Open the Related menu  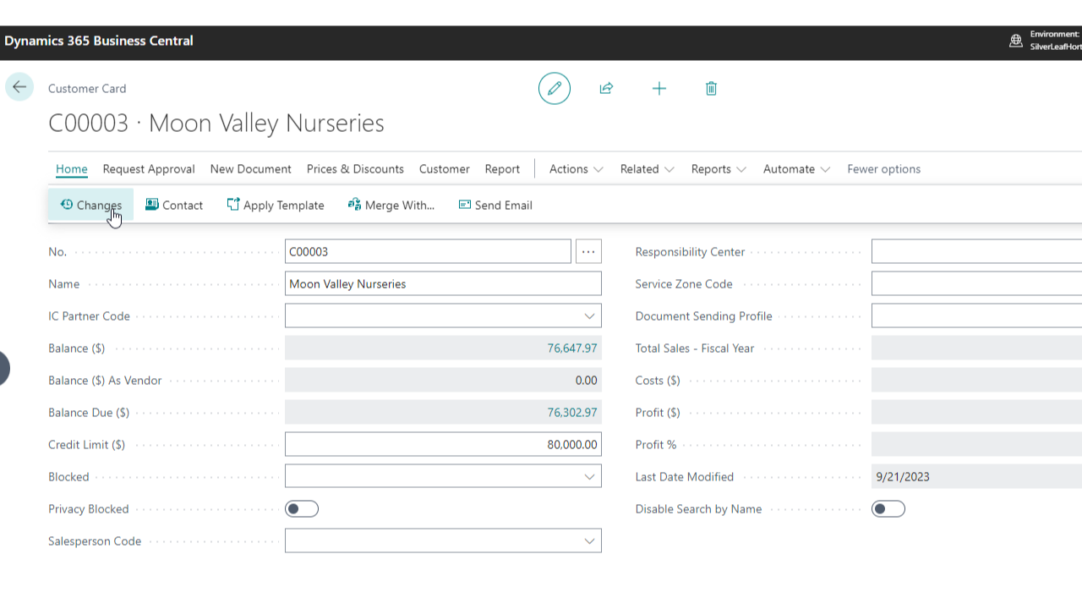(x=648, y=168)
